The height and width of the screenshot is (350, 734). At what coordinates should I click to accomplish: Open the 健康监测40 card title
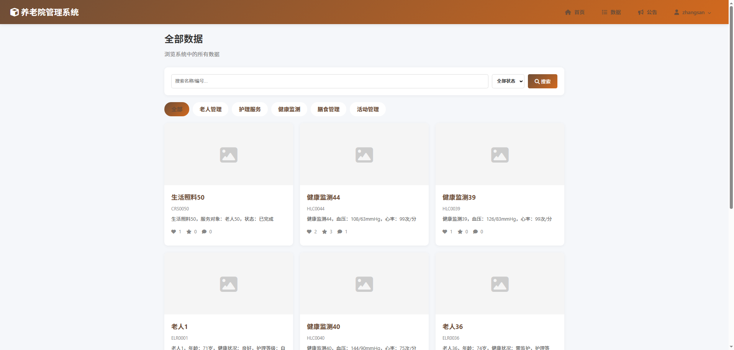[323, 327]
